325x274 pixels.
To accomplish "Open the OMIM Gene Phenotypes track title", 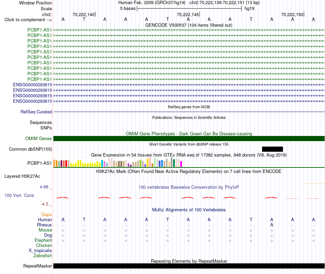I will click(189, 134).
